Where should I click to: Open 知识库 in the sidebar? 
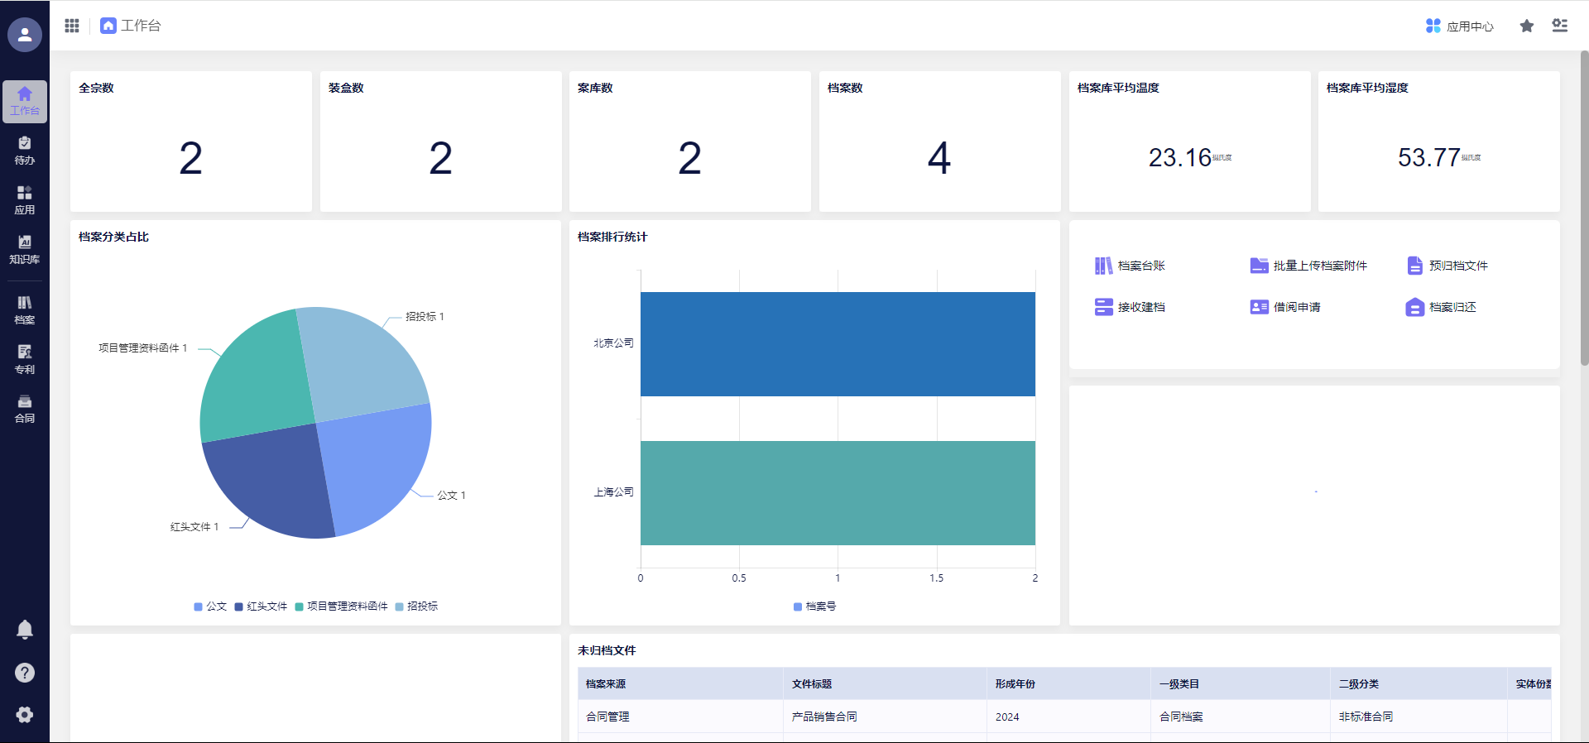click(x=25, y=250)
